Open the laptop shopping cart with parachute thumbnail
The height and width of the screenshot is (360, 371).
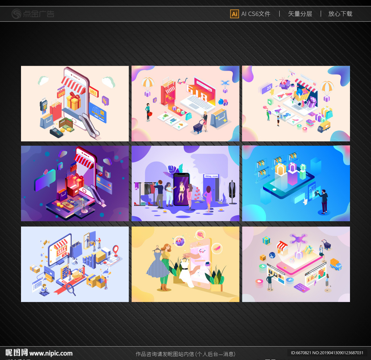coord(296,104)
